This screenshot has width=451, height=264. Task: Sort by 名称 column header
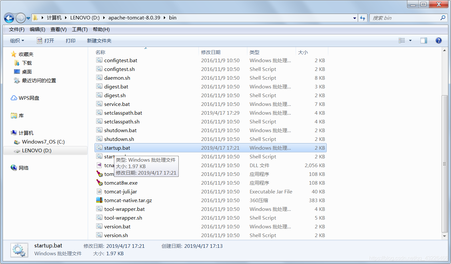100,52
